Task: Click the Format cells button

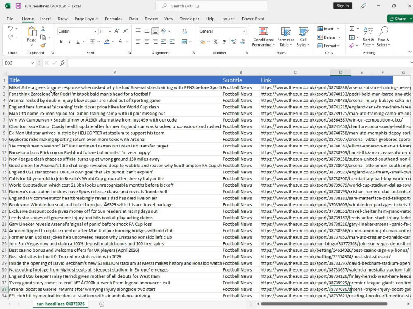Action: (x=328, y=46)
